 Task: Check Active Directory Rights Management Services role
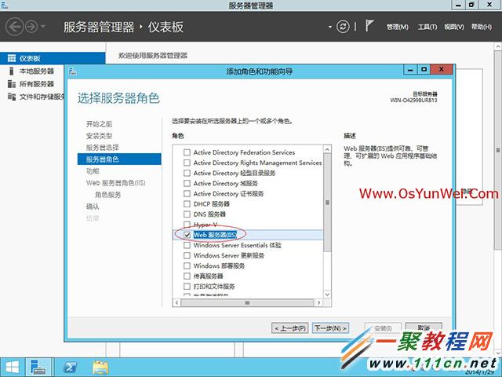[x=187, y=163]
